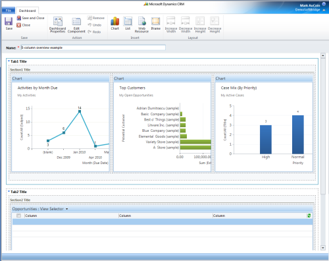The image size is (329, 261).
Task: Click the A Store (sample) bar
Action: click(195, 148)
